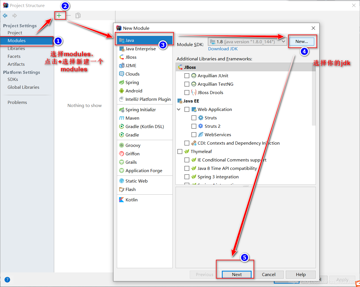Select the Maven icon
The height and width of the screenshot is (287, 360).
(x=122, y=118)
